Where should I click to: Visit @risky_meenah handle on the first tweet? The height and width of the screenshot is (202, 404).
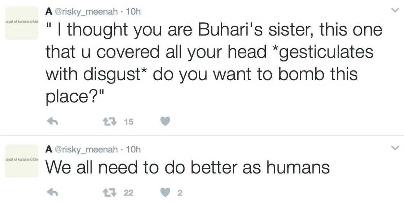pyautogui.click(x=86, y=12)
